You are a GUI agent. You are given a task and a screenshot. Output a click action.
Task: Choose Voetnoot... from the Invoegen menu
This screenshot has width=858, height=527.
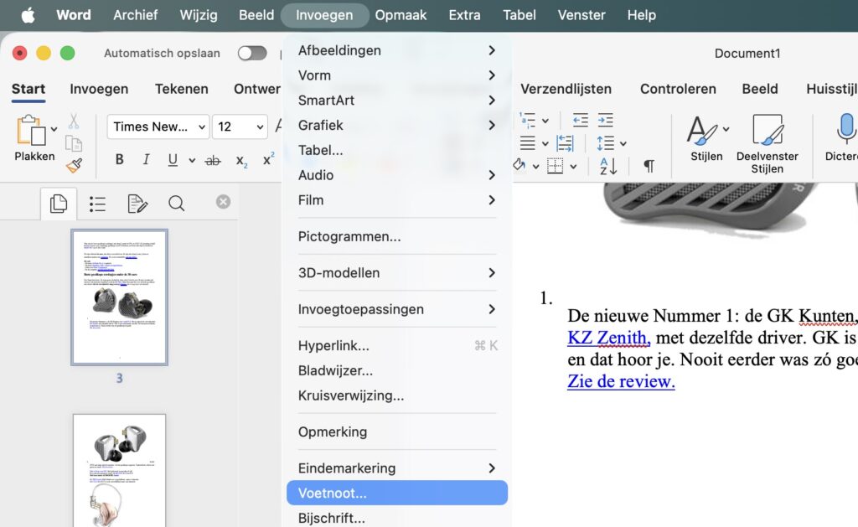(x=333, y=493)
